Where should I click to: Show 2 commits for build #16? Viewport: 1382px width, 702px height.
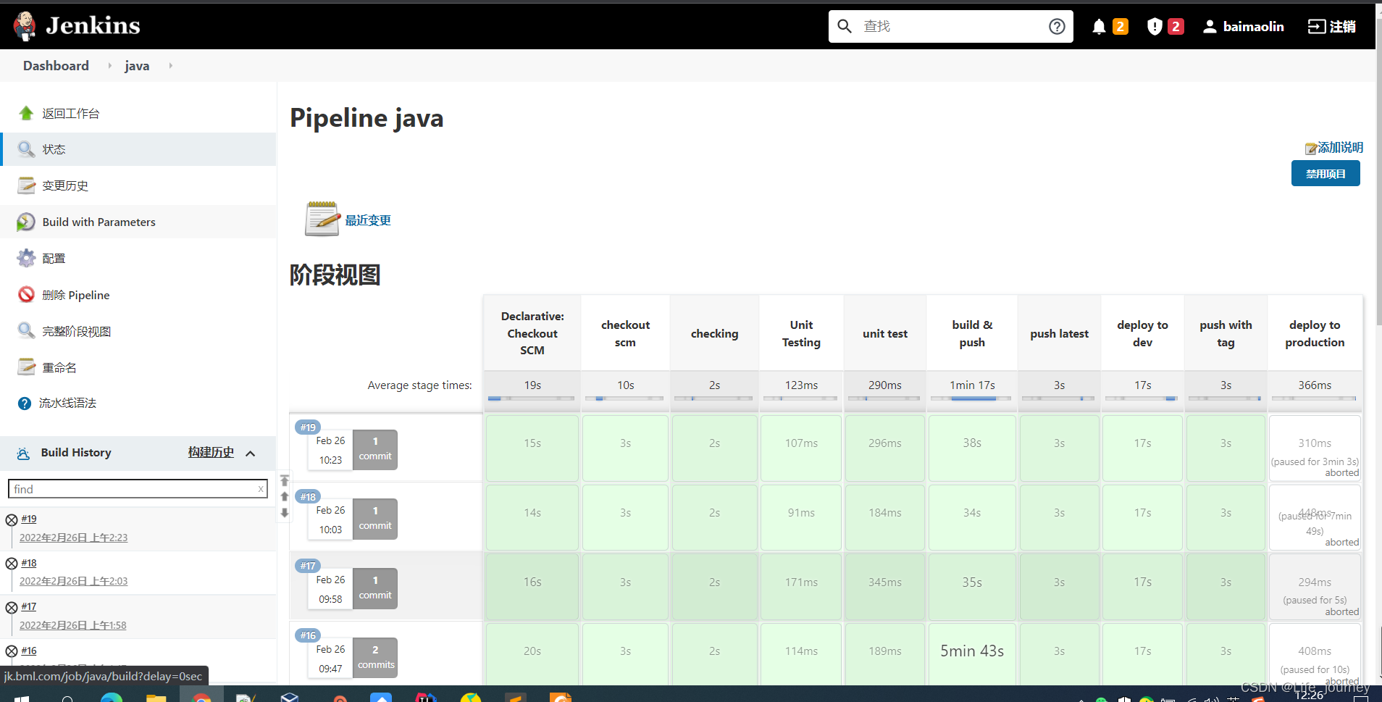[x=375, y=658]
